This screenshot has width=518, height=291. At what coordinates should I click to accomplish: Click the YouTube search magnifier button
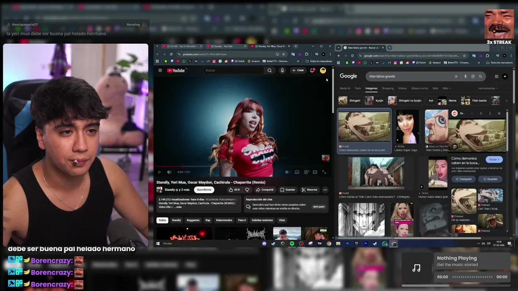click(x=270, y=70)
